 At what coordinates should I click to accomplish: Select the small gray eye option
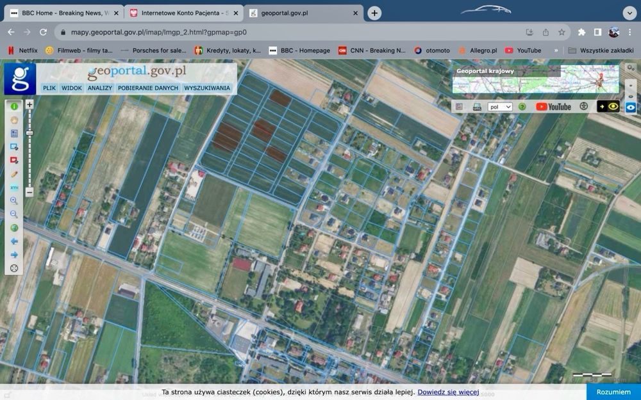[631, 97]
